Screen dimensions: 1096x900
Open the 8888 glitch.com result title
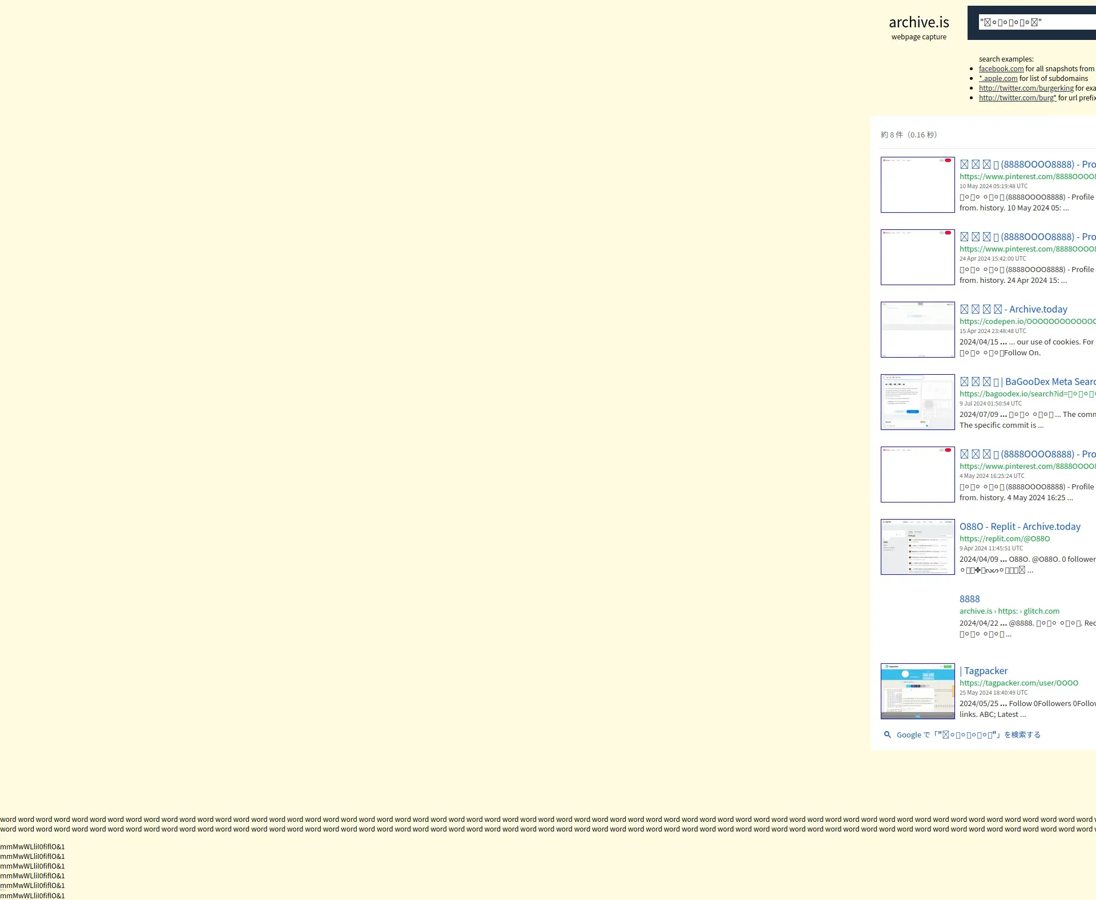(969, 599)
